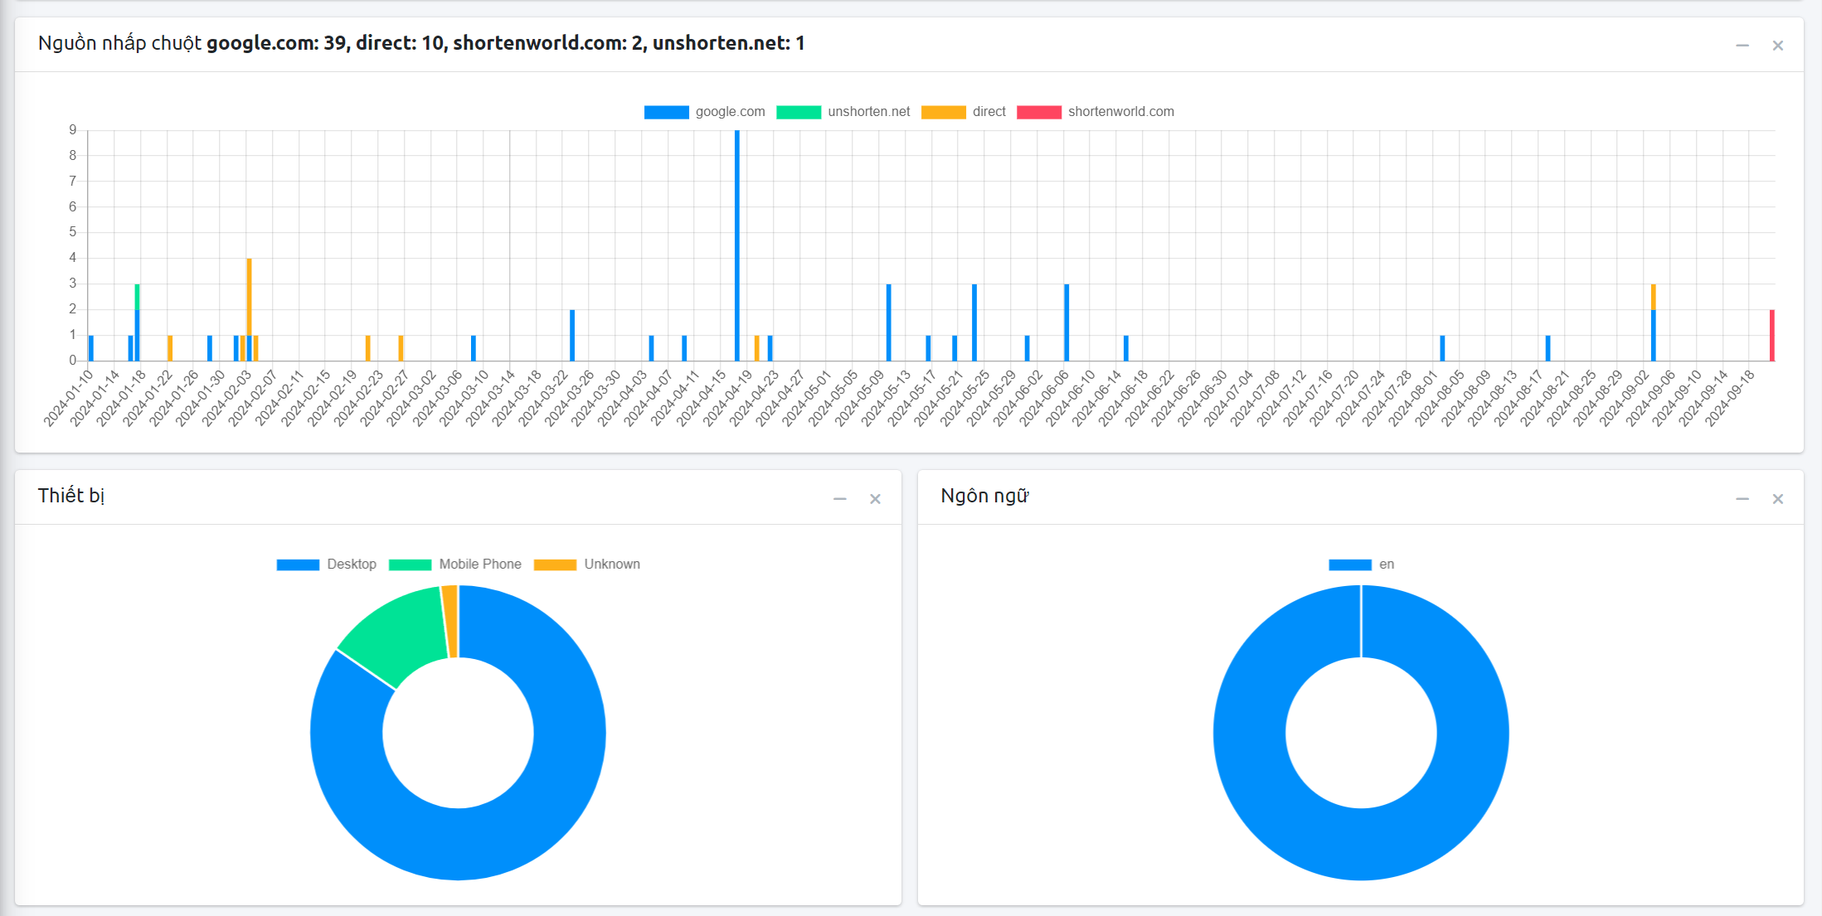The width and height of the screenshot is (1822, 916).
Task: Click the Thiết bị panel title
Action: tap(71, 496)
